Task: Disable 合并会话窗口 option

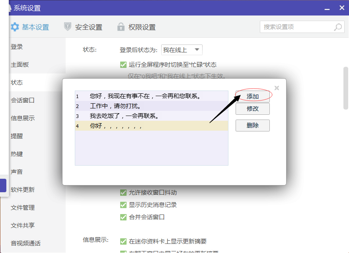Action: coord(123,217)
